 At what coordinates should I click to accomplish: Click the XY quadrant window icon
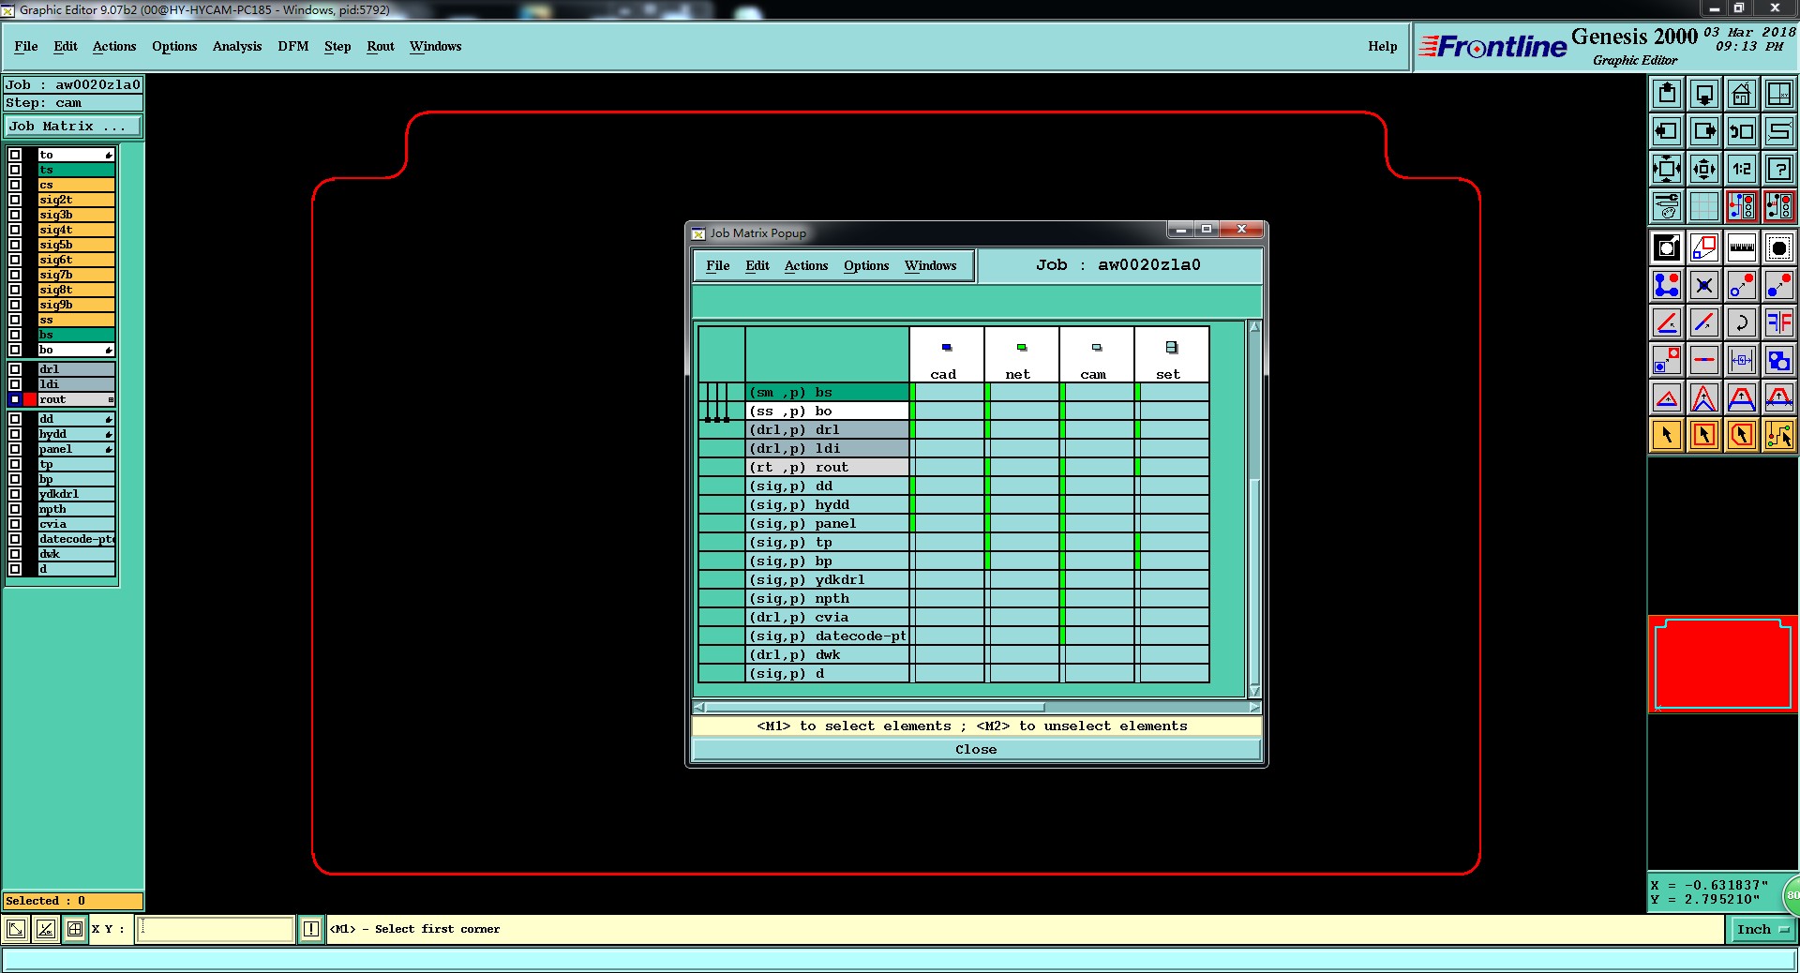[x=1779, y=94]
